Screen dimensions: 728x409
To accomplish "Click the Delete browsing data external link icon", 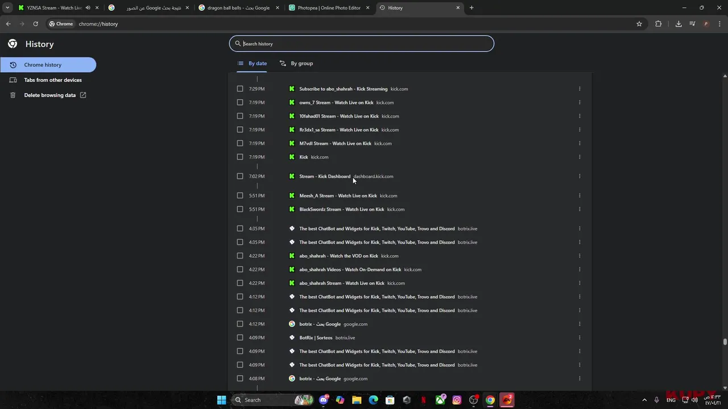I will [x=83, y=95].
